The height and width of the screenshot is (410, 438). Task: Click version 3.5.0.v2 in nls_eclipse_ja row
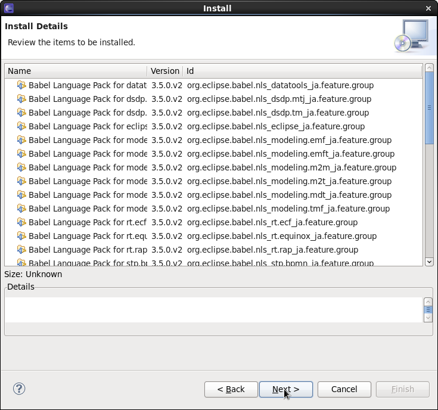click(167, 126)
